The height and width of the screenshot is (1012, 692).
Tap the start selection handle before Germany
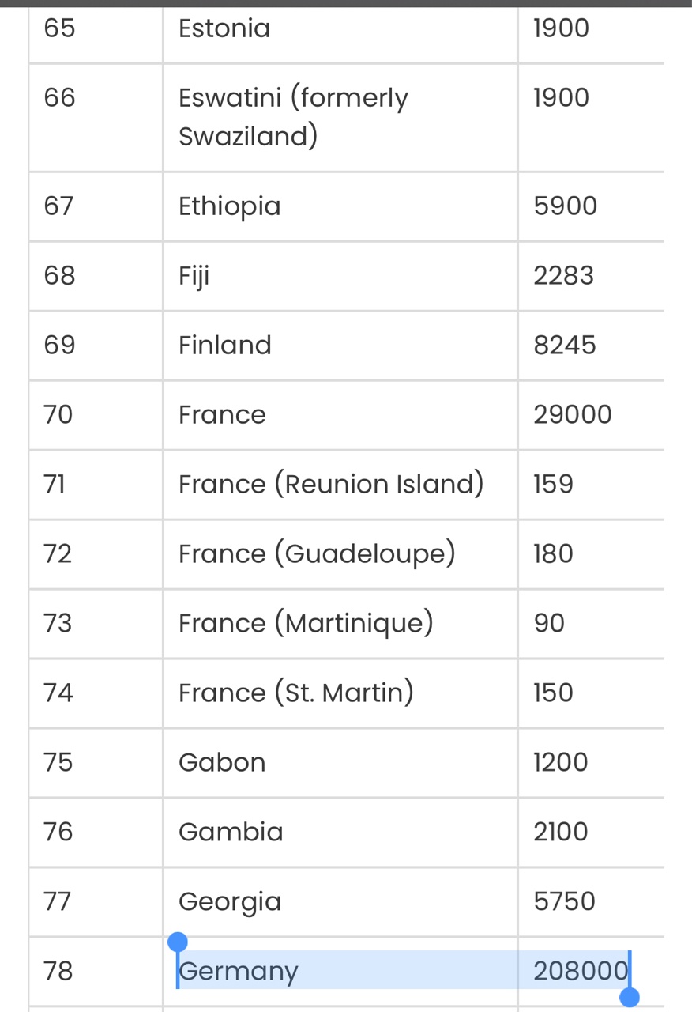(x=179, y=942)
